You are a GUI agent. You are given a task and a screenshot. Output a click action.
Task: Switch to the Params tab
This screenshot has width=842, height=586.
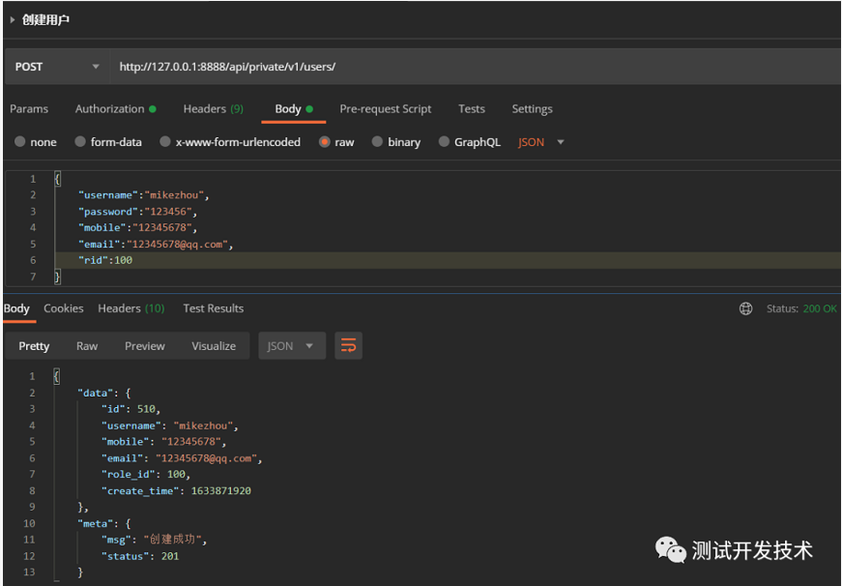pyautogui.click(x=29, y=109)
